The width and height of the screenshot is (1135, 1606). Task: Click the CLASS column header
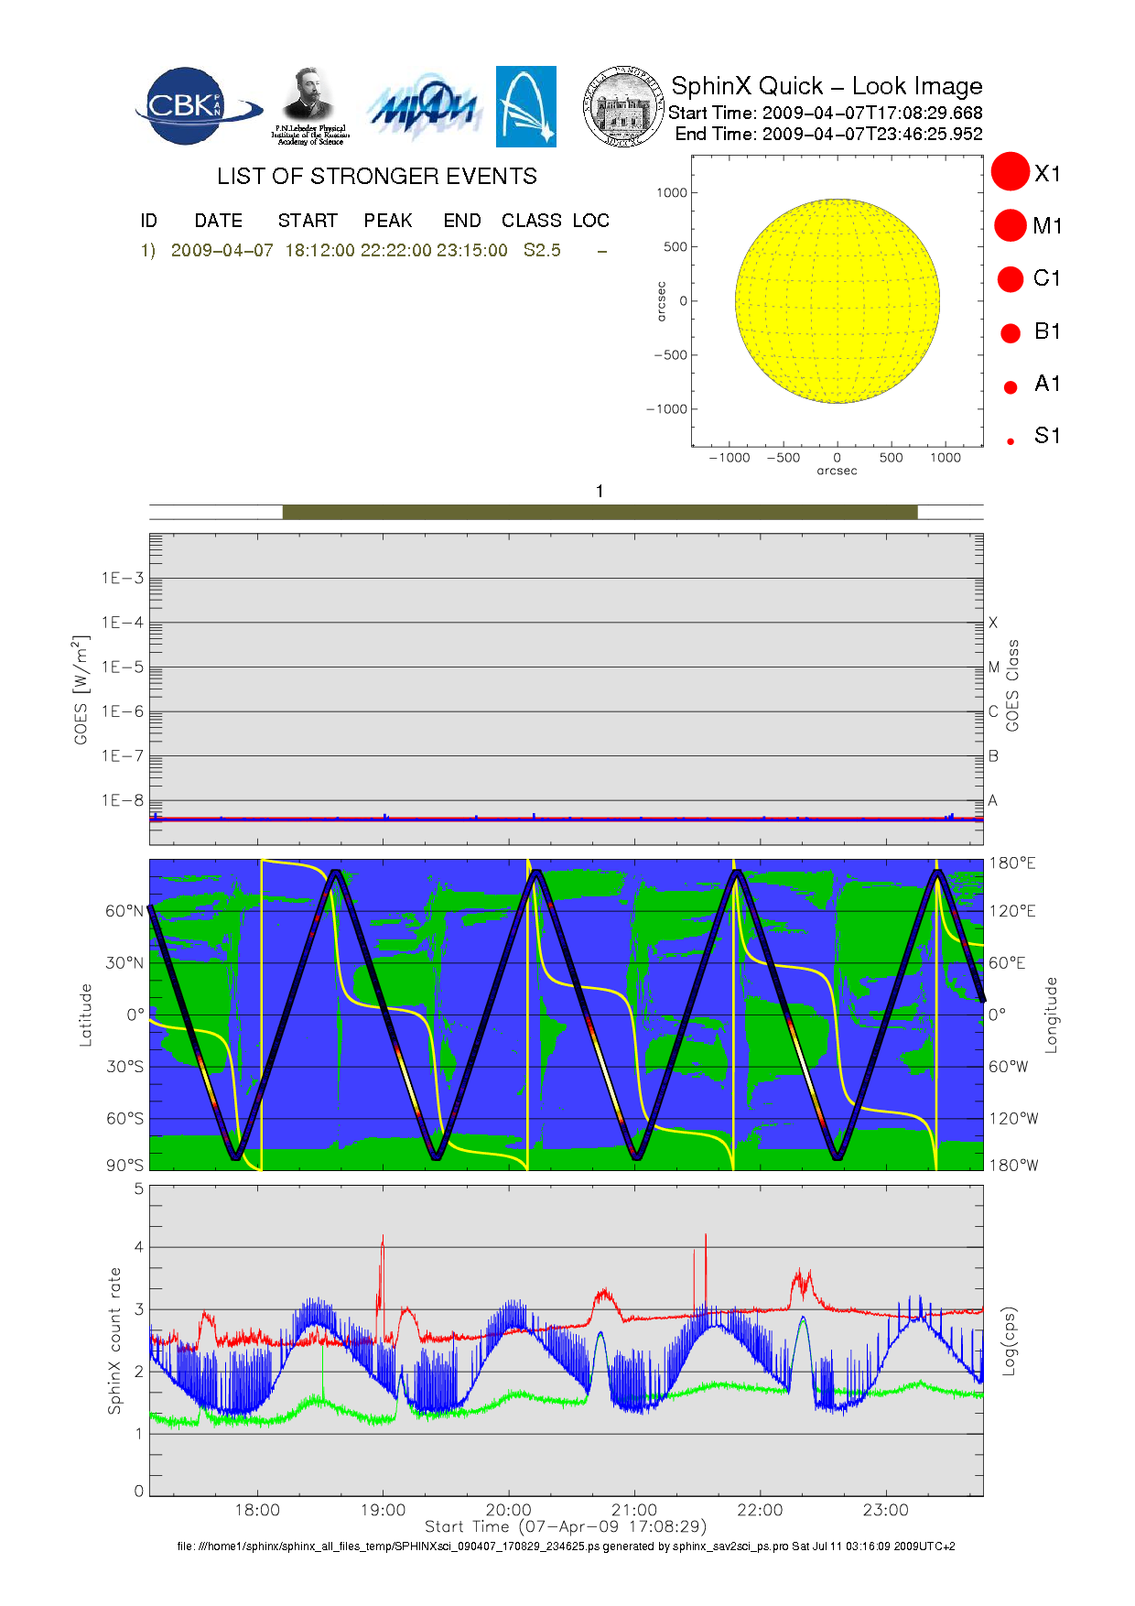[531, 221]
